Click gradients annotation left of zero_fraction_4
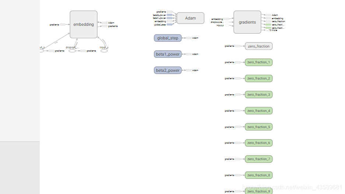 pyautogui.click(x=229, y=111)
